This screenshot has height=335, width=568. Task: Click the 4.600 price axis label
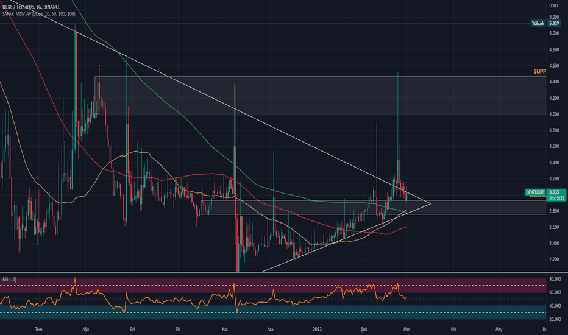click(x=554, y=66)
